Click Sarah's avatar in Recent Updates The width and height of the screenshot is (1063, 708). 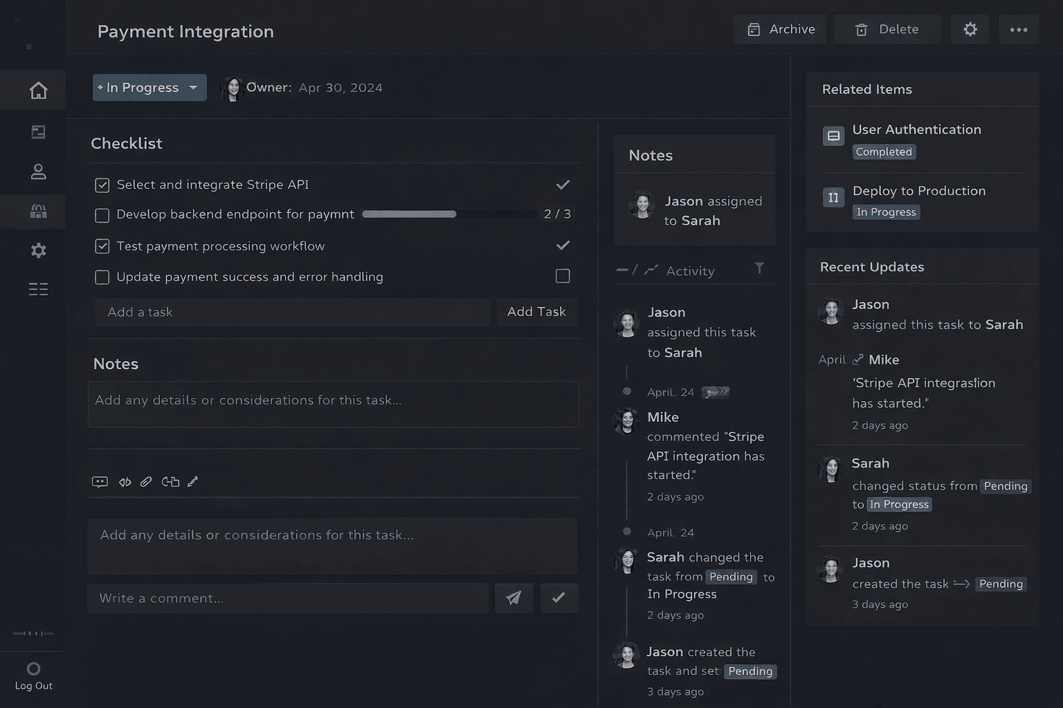point(830,469)
